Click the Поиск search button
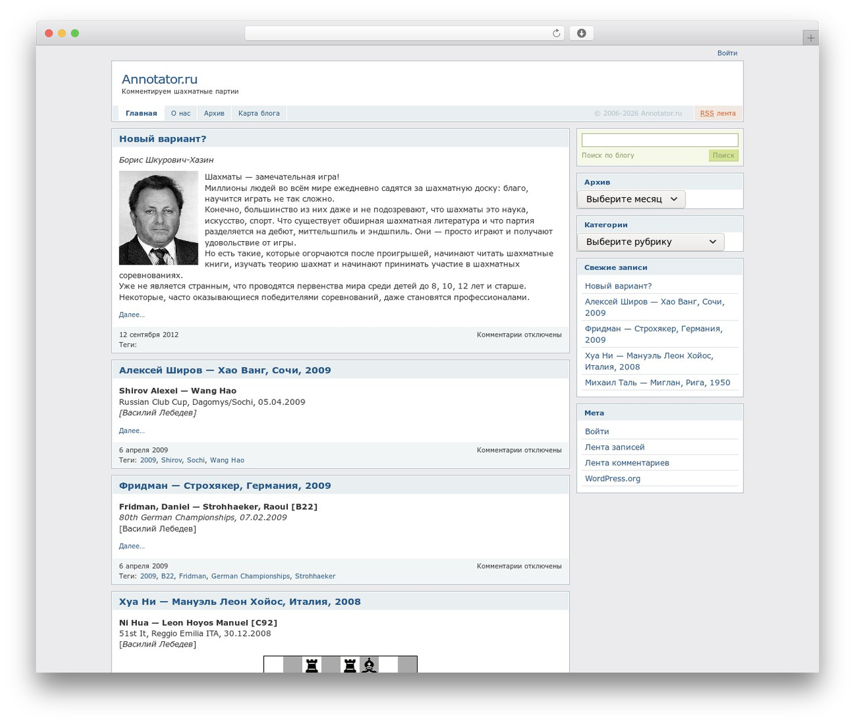The height and width of the screenshot is (724, 855). (723, 155)
